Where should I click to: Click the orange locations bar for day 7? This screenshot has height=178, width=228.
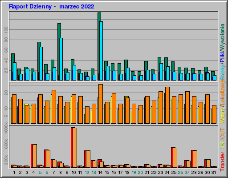54,107
